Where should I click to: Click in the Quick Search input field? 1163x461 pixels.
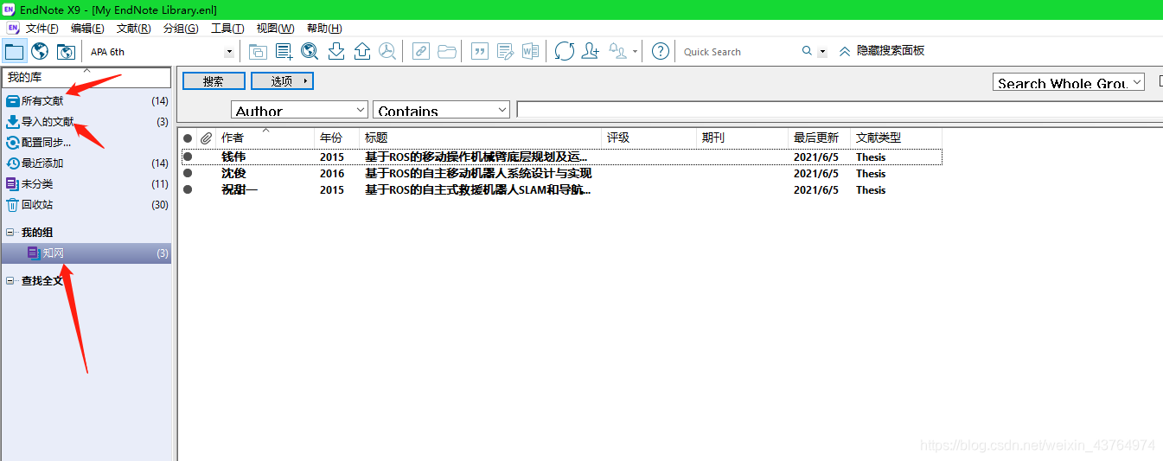pyautogui.click(x=739, y=52)
